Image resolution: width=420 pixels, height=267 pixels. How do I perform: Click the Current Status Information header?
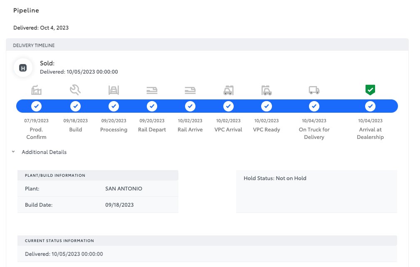(x=59, y=240)
